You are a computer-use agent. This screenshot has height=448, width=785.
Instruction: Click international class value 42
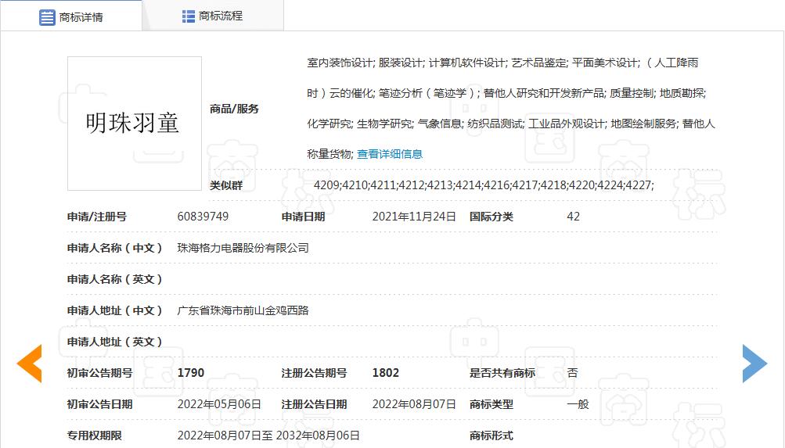coord(573,217)
